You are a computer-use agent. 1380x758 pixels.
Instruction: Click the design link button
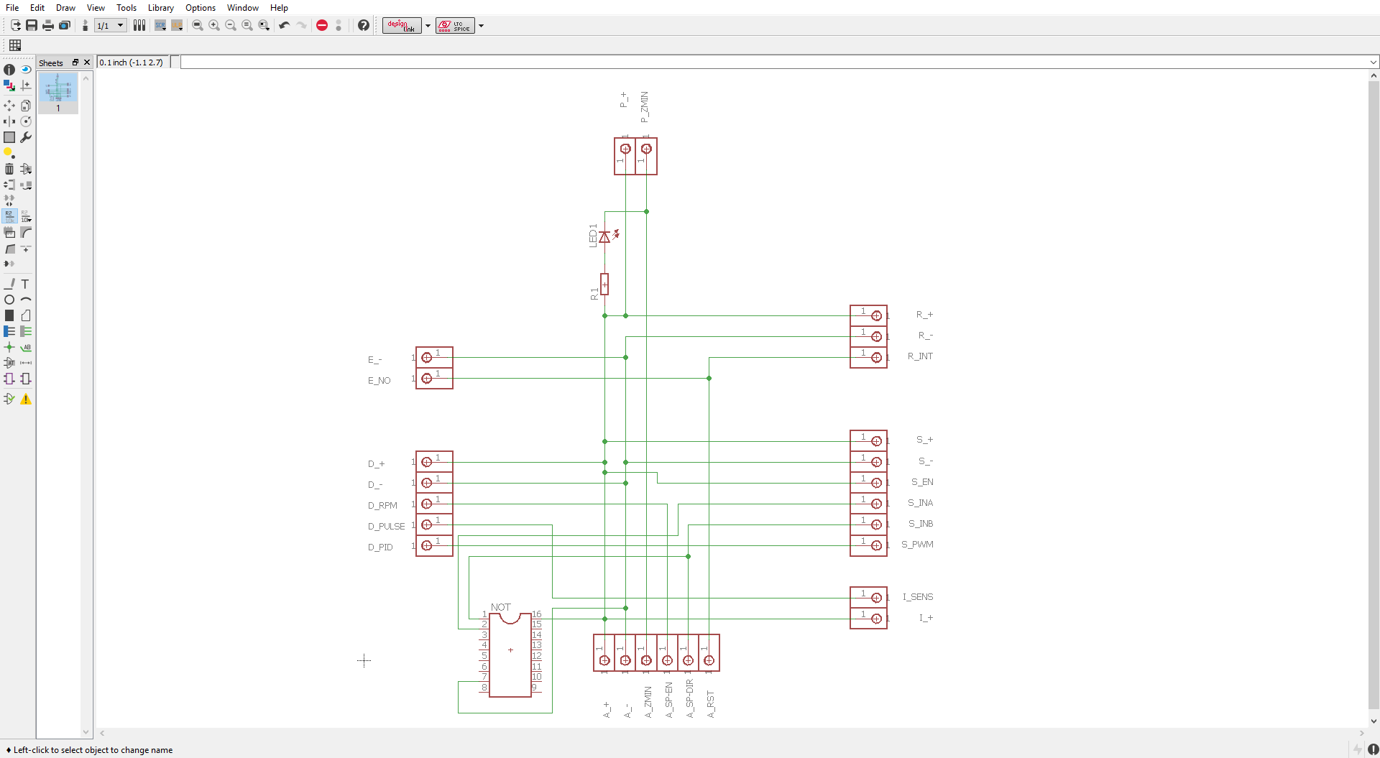pos(401,25)
